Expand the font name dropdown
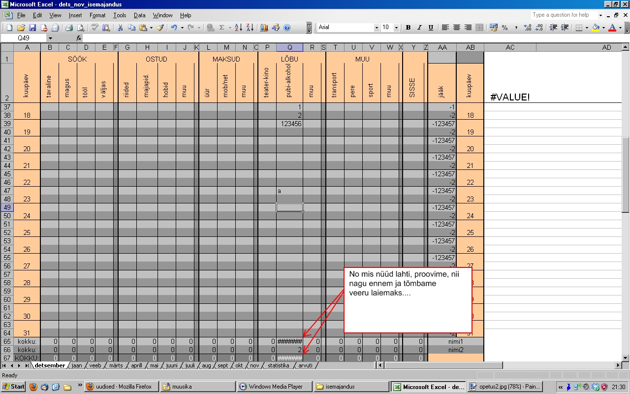Viewport: 630px width, 394px height. pyautogui.click(x=377, y=28)
